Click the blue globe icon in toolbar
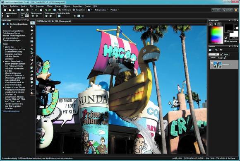Screen dimensions: 240x161 click(x=55, y=10)
